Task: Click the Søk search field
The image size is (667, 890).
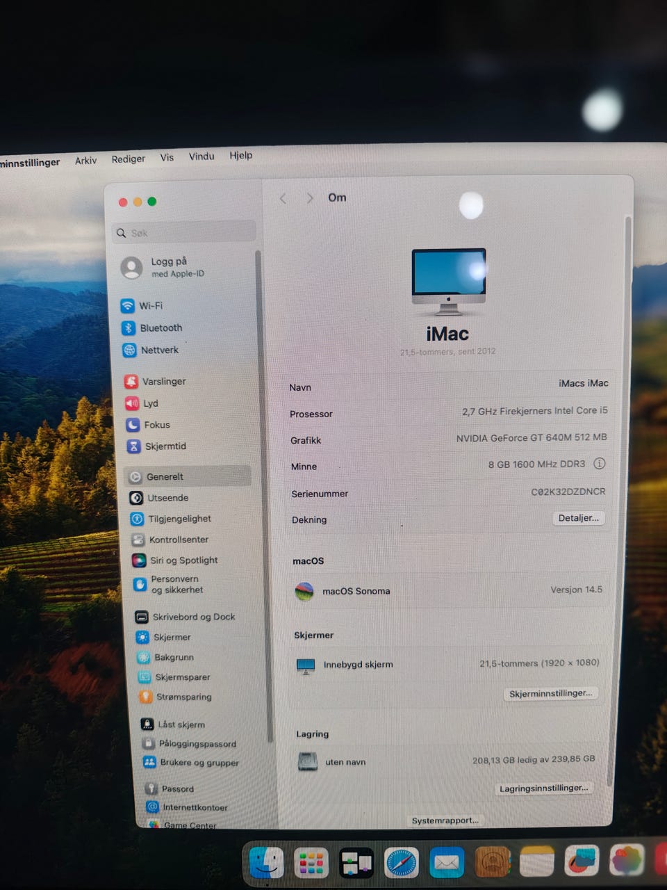Action: coord(184,232)
